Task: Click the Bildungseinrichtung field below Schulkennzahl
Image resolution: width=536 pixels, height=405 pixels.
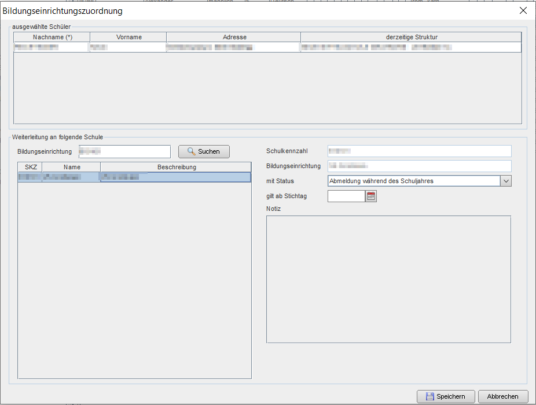Action: click(x=419, y=166)
